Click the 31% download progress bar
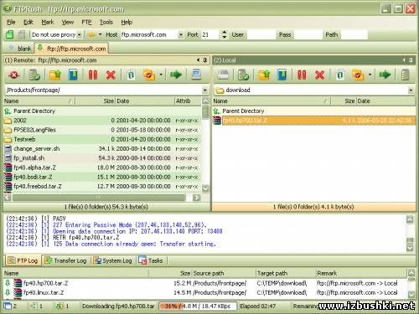This screenshot has height=314, width=419. (x=198, y=306)
